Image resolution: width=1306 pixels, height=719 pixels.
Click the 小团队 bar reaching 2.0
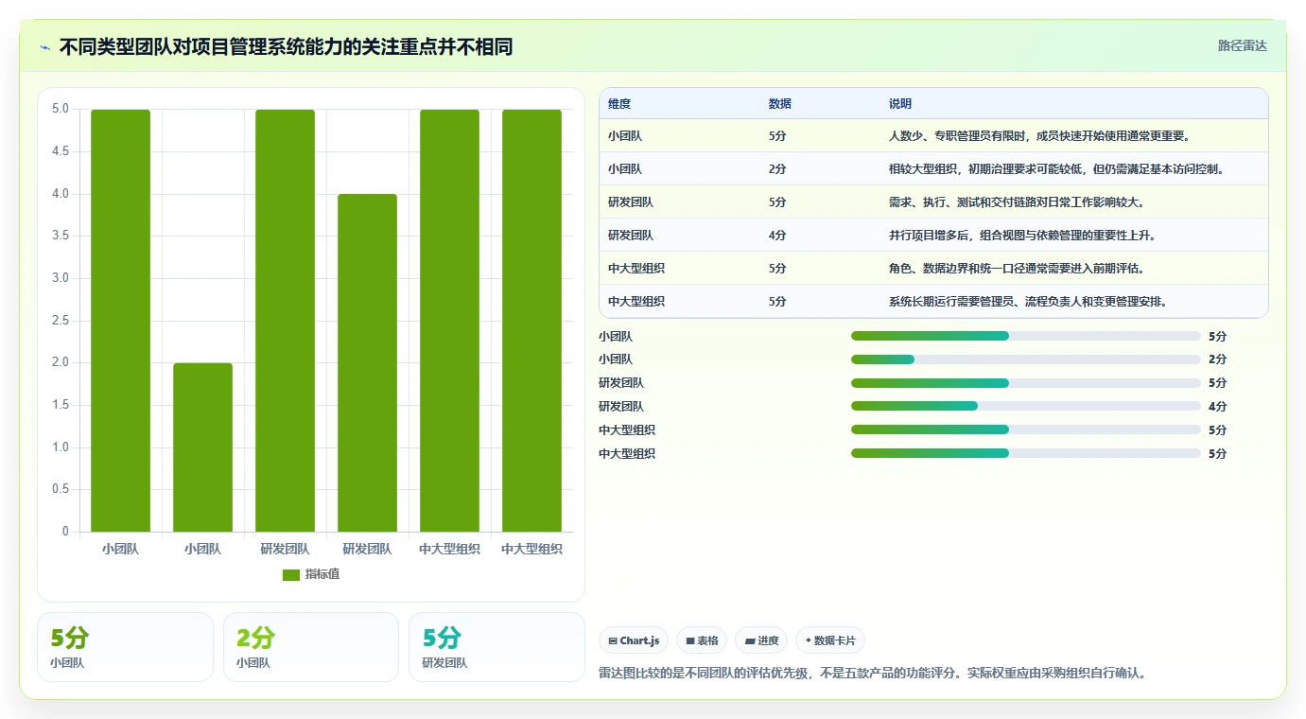pos(202,447)
